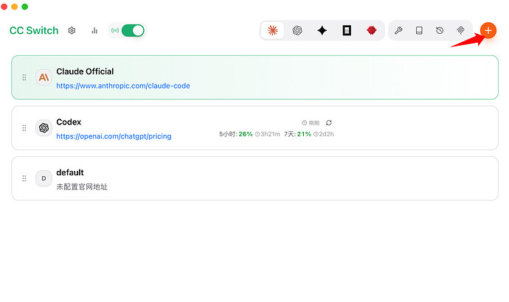Screen dimensions: 509x302
Task: Click the broadcast signal icon beside toggle
Action: click(x=115, y=30)
